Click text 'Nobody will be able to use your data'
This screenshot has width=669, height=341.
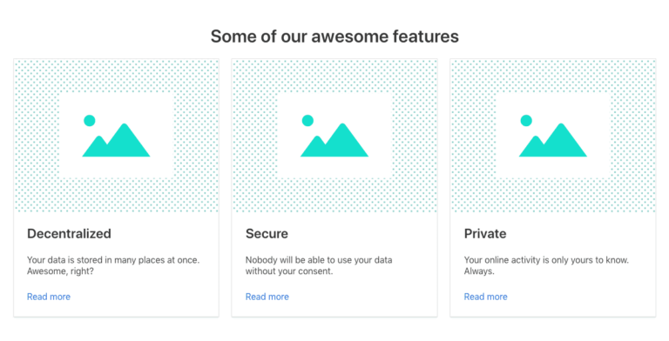[319, 260]
